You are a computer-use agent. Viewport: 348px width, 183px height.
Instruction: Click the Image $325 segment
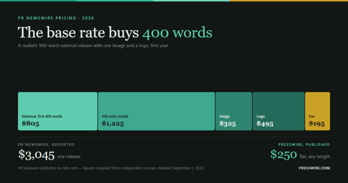[x=234, y=111]
